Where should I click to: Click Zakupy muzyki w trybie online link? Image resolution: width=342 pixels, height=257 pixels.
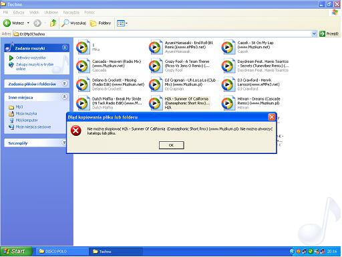(x=35, y=66)
